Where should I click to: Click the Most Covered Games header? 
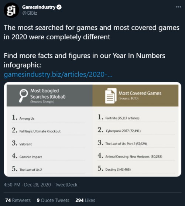(x=136, y=96)
